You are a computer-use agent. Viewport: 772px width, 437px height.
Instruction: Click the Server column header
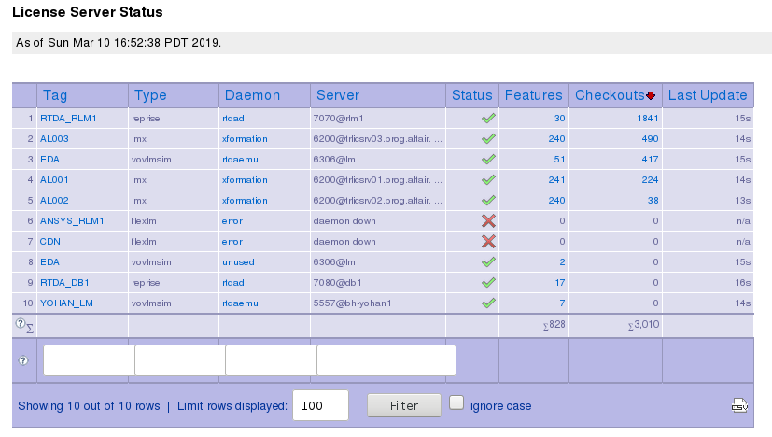coord(338,95)
